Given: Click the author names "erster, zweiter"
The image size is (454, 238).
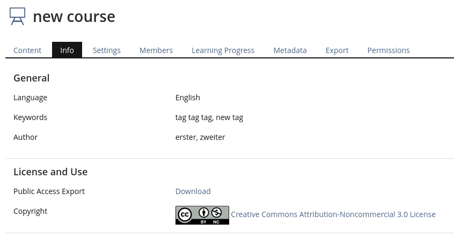Looking at the screenshot, I should [x=200, y=137].
